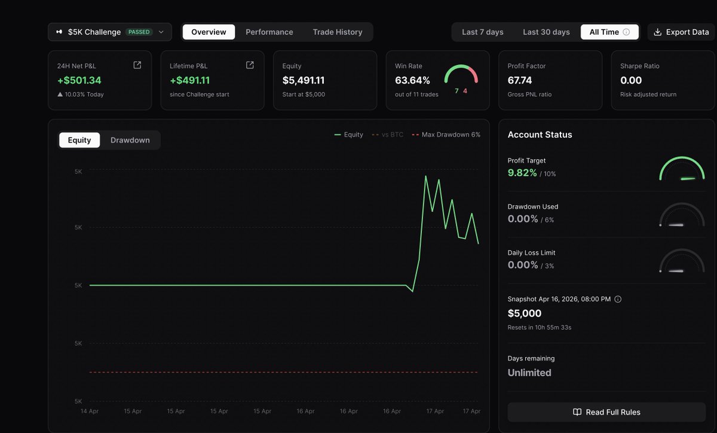Toggle the vs BTC legend series
The height and width of the screenshot is (433, 717).
pos(388,135)
